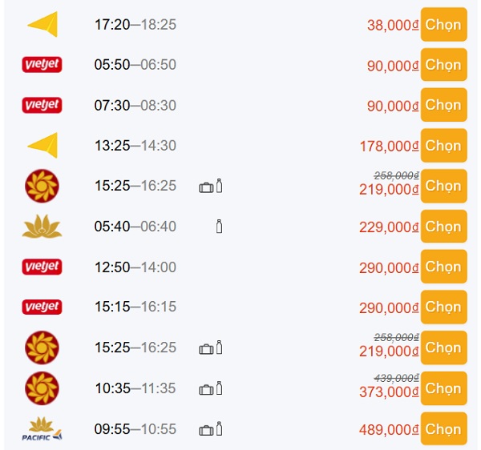Select Chọn next to the 178,000₫ fare
Screen dimensions: 481x450
click(x=443, y=146)
